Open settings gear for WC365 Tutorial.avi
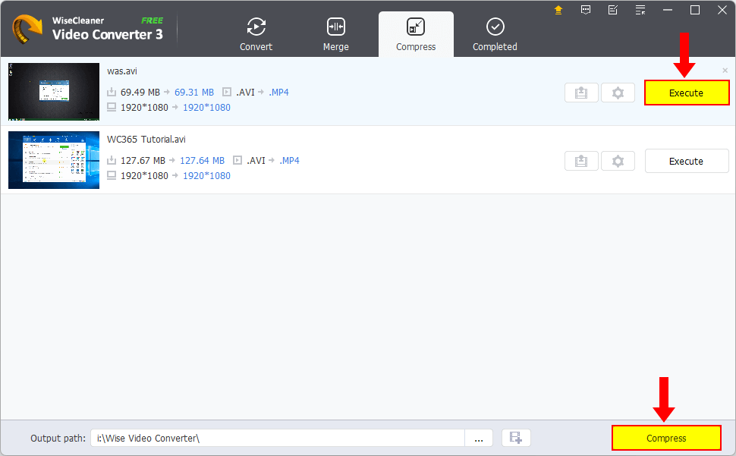The image size is (736, 456). [x=618, y=161]
